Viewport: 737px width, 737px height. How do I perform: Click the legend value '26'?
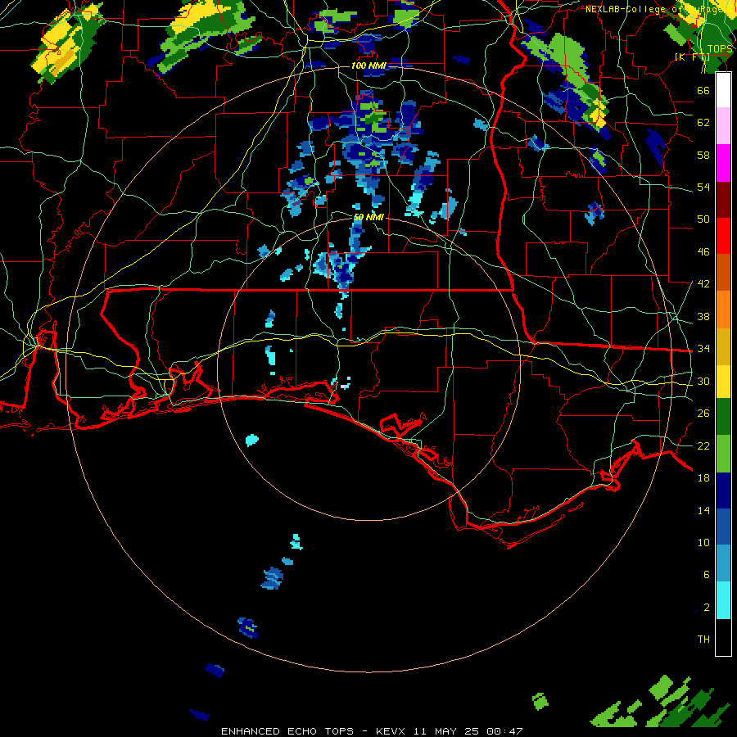pos(703,414)
